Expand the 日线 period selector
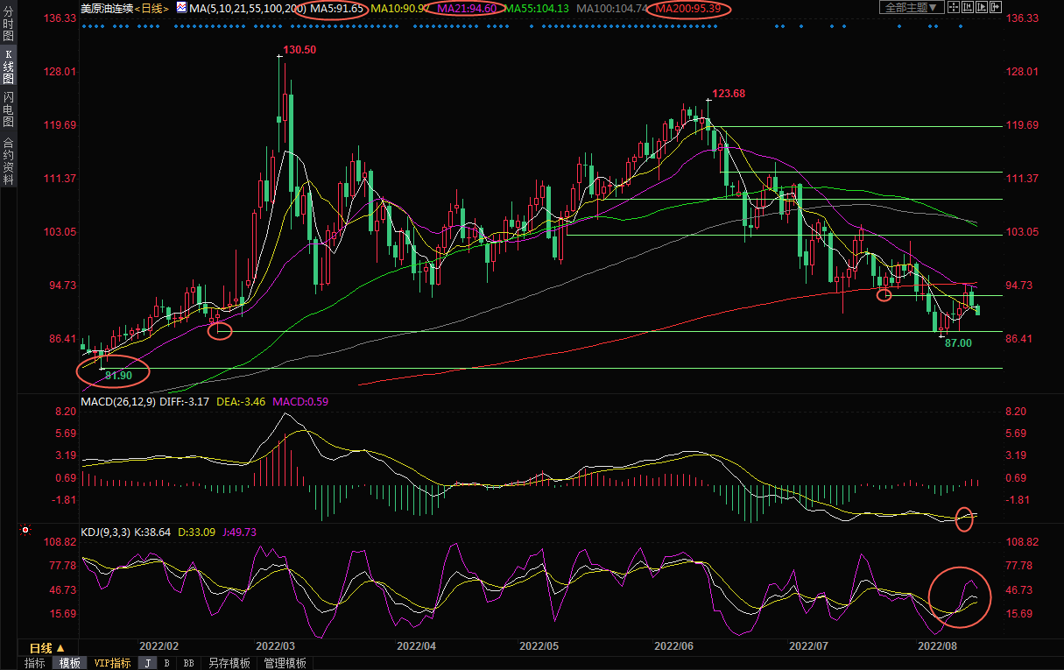1064x670 pixels. pyautogui.click(x=47, y=648)
